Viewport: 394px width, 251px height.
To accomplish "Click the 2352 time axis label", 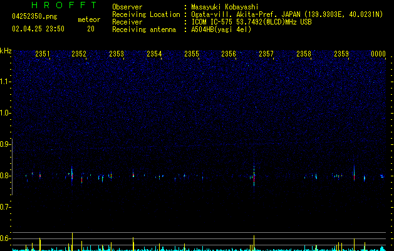I will 79,53.
